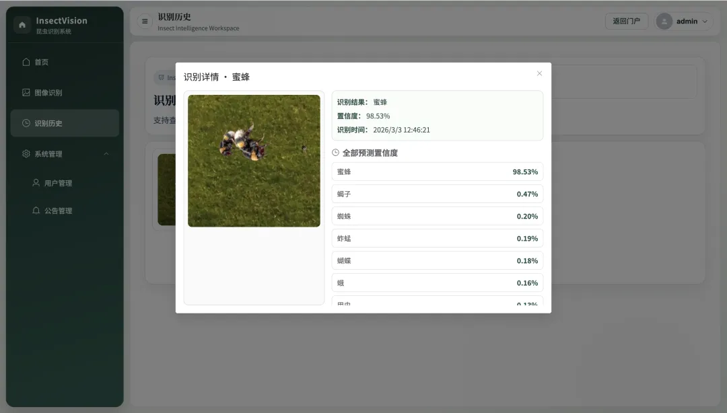Screen dimensions: 727x413
Task: Open the admin user dropdown
Action: (x=683, y=22)
